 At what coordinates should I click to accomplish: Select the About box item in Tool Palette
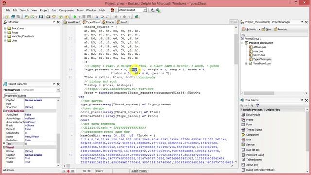[250, 165]
